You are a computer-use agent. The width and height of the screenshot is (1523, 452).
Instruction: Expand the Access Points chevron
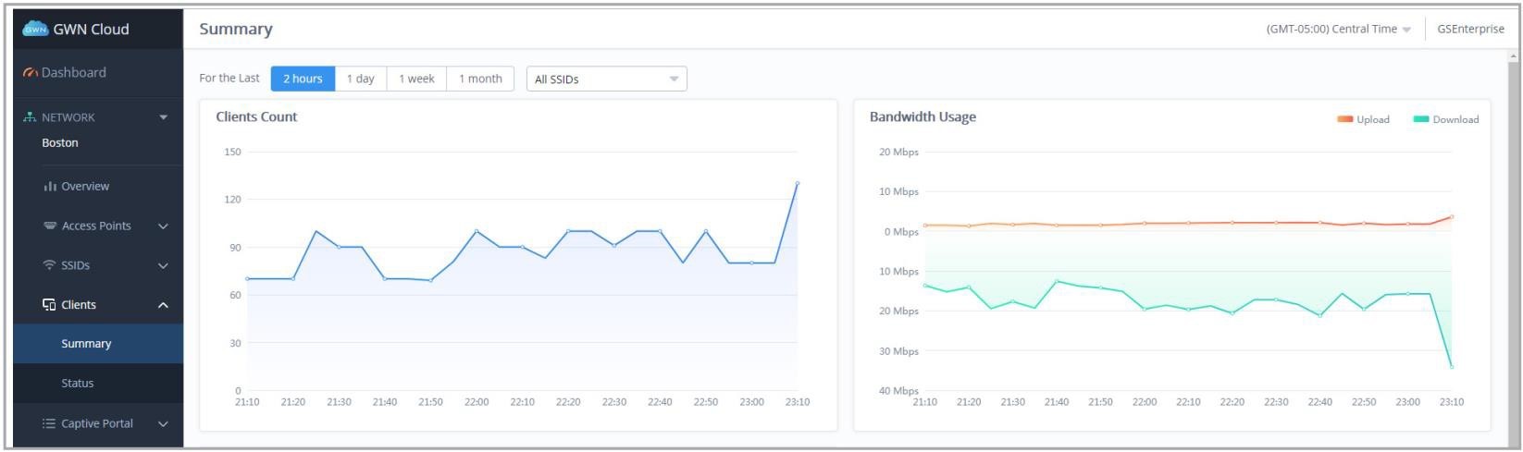pos(163,226)
